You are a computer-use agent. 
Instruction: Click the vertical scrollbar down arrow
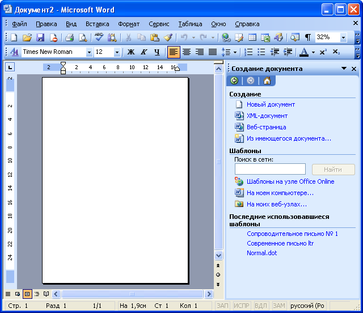tap(218, 256)
